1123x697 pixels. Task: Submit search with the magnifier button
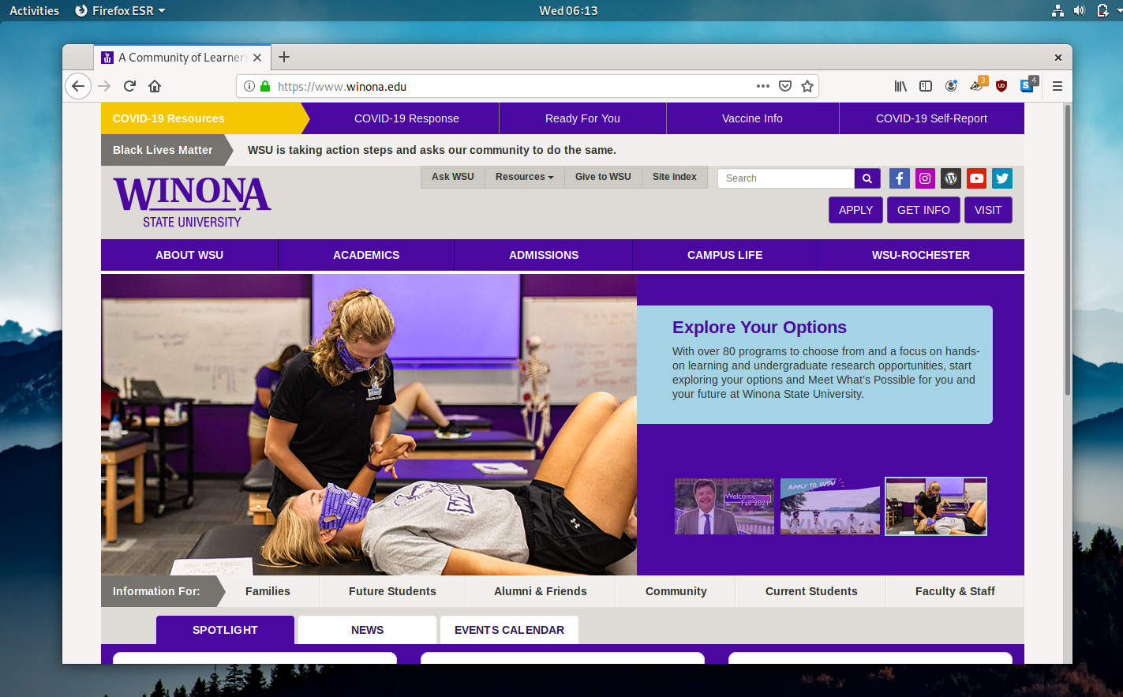(x=867, y=178)
